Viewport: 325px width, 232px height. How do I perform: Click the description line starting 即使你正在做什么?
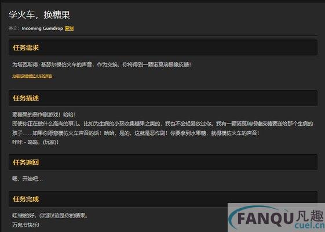(x=163, y=124)
